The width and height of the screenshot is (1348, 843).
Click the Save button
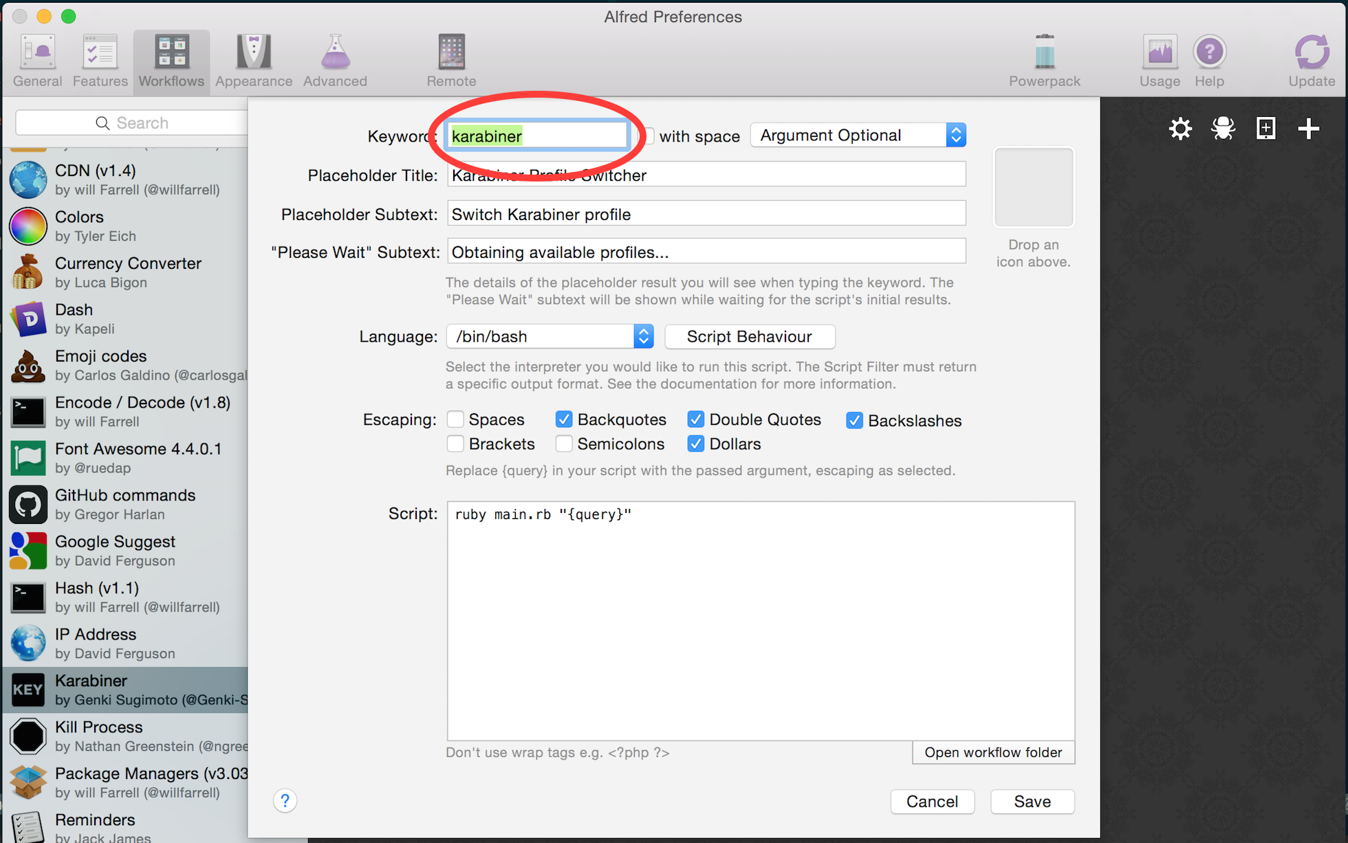[1032, 801]
